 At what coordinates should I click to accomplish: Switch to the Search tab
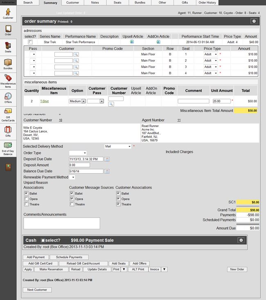point(28,2)
